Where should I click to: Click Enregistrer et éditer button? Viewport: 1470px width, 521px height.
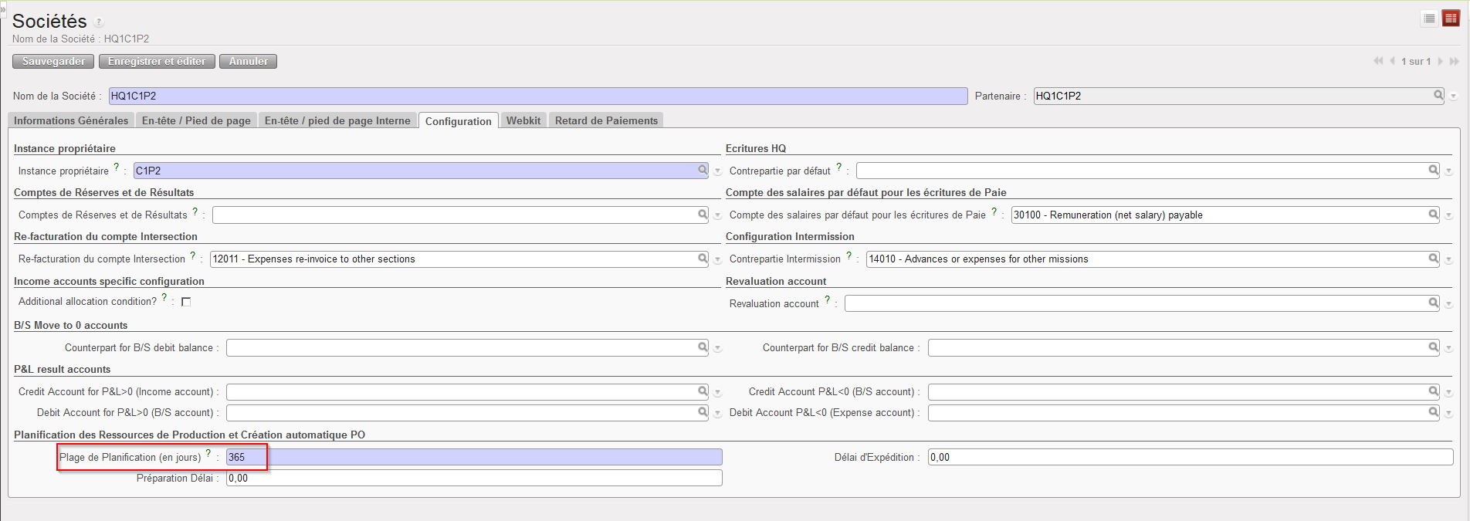click(157, 61)
